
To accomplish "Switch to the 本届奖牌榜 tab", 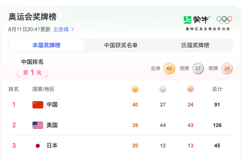I will pos(46,45).
